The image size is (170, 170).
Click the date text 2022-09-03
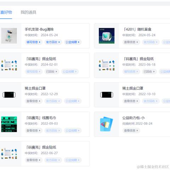tap(49, 124)
